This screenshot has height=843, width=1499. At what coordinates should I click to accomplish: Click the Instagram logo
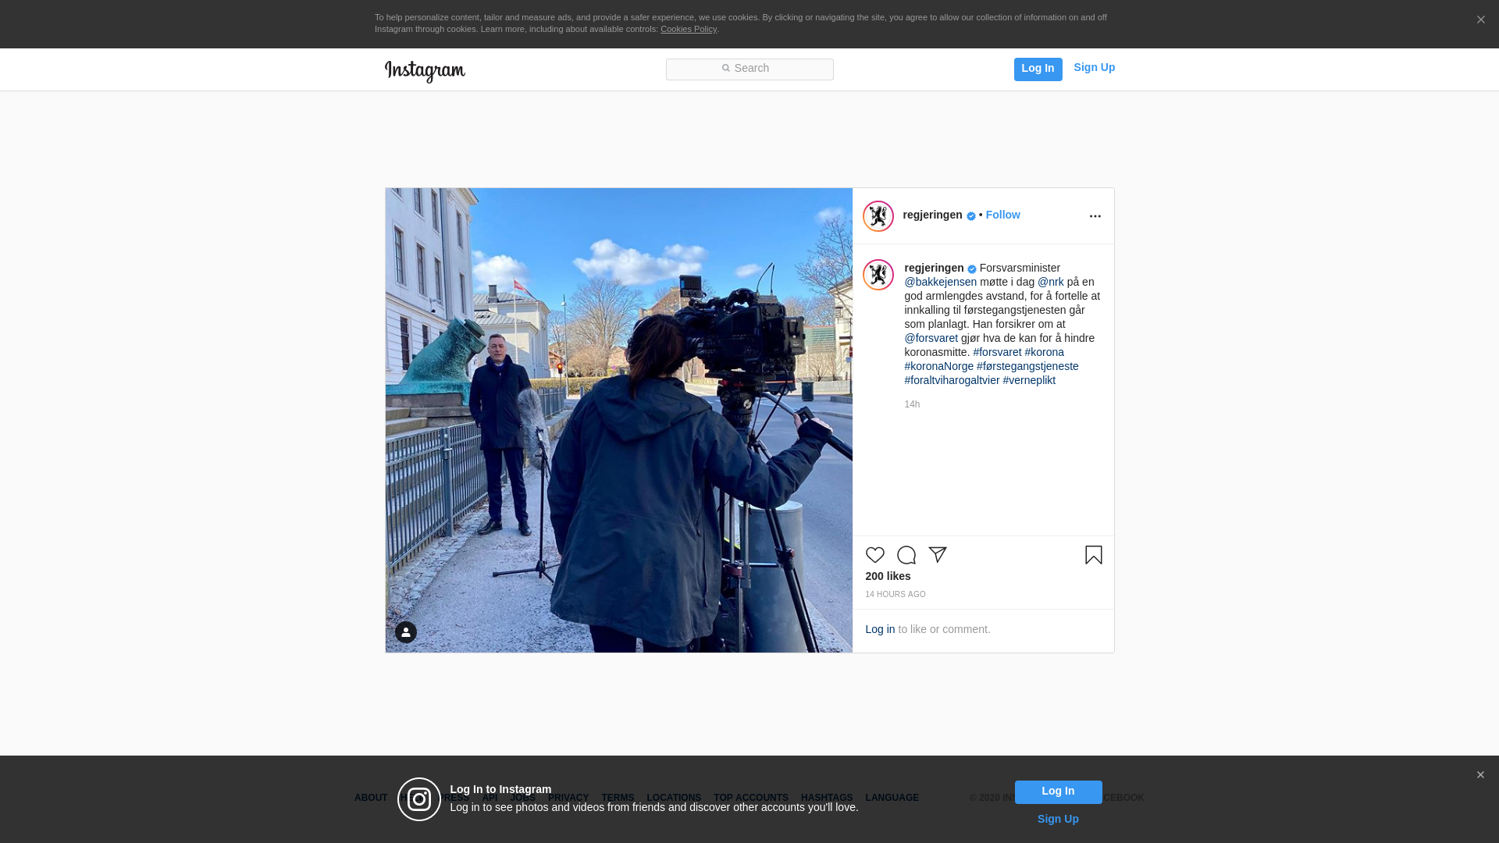point(425,71)
